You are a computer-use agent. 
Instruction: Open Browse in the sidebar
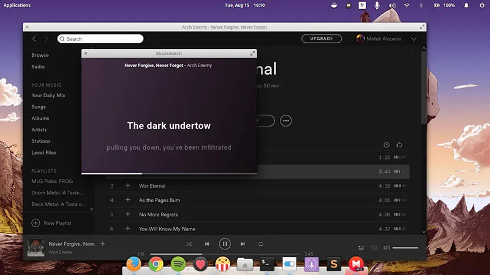pos(40,55)
